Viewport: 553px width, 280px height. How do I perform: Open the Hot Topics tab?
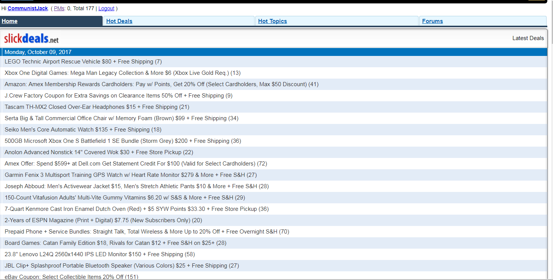tap(272, 21)
